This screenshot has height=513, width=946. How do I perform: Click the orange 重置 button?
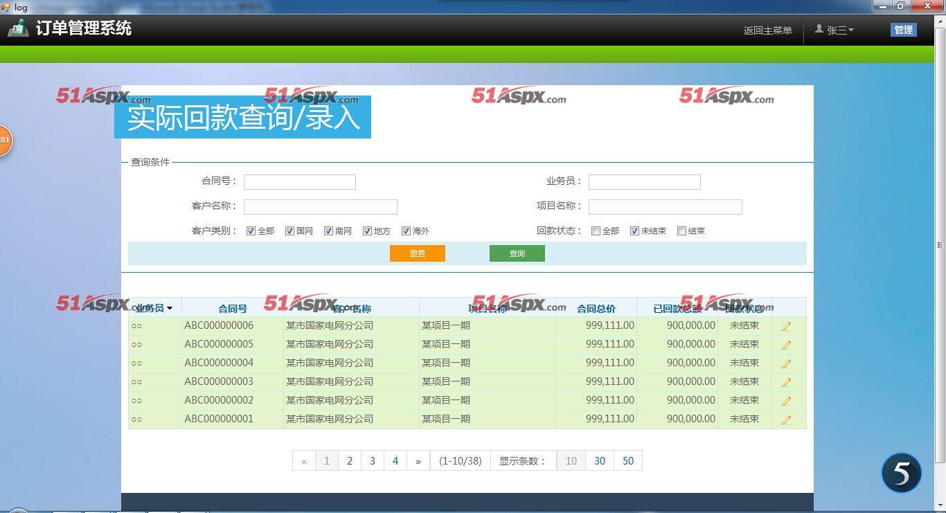pyautogui.click(x=418, y=253)
